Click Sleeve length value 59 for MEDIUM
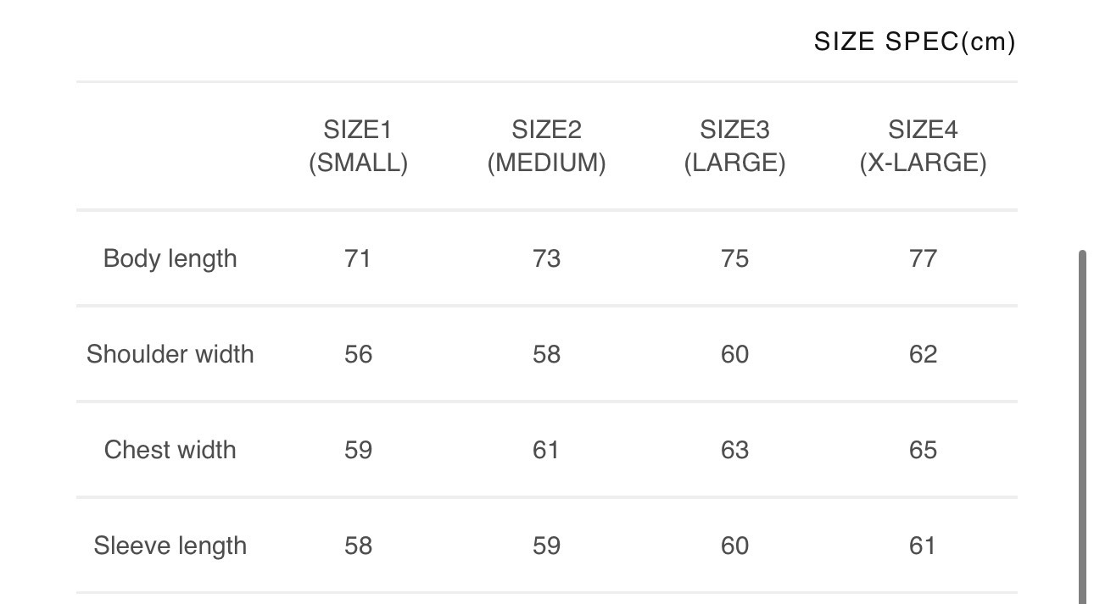This screenshot has height=604, width=1094. pyautogui.click(x=546, y=546)
